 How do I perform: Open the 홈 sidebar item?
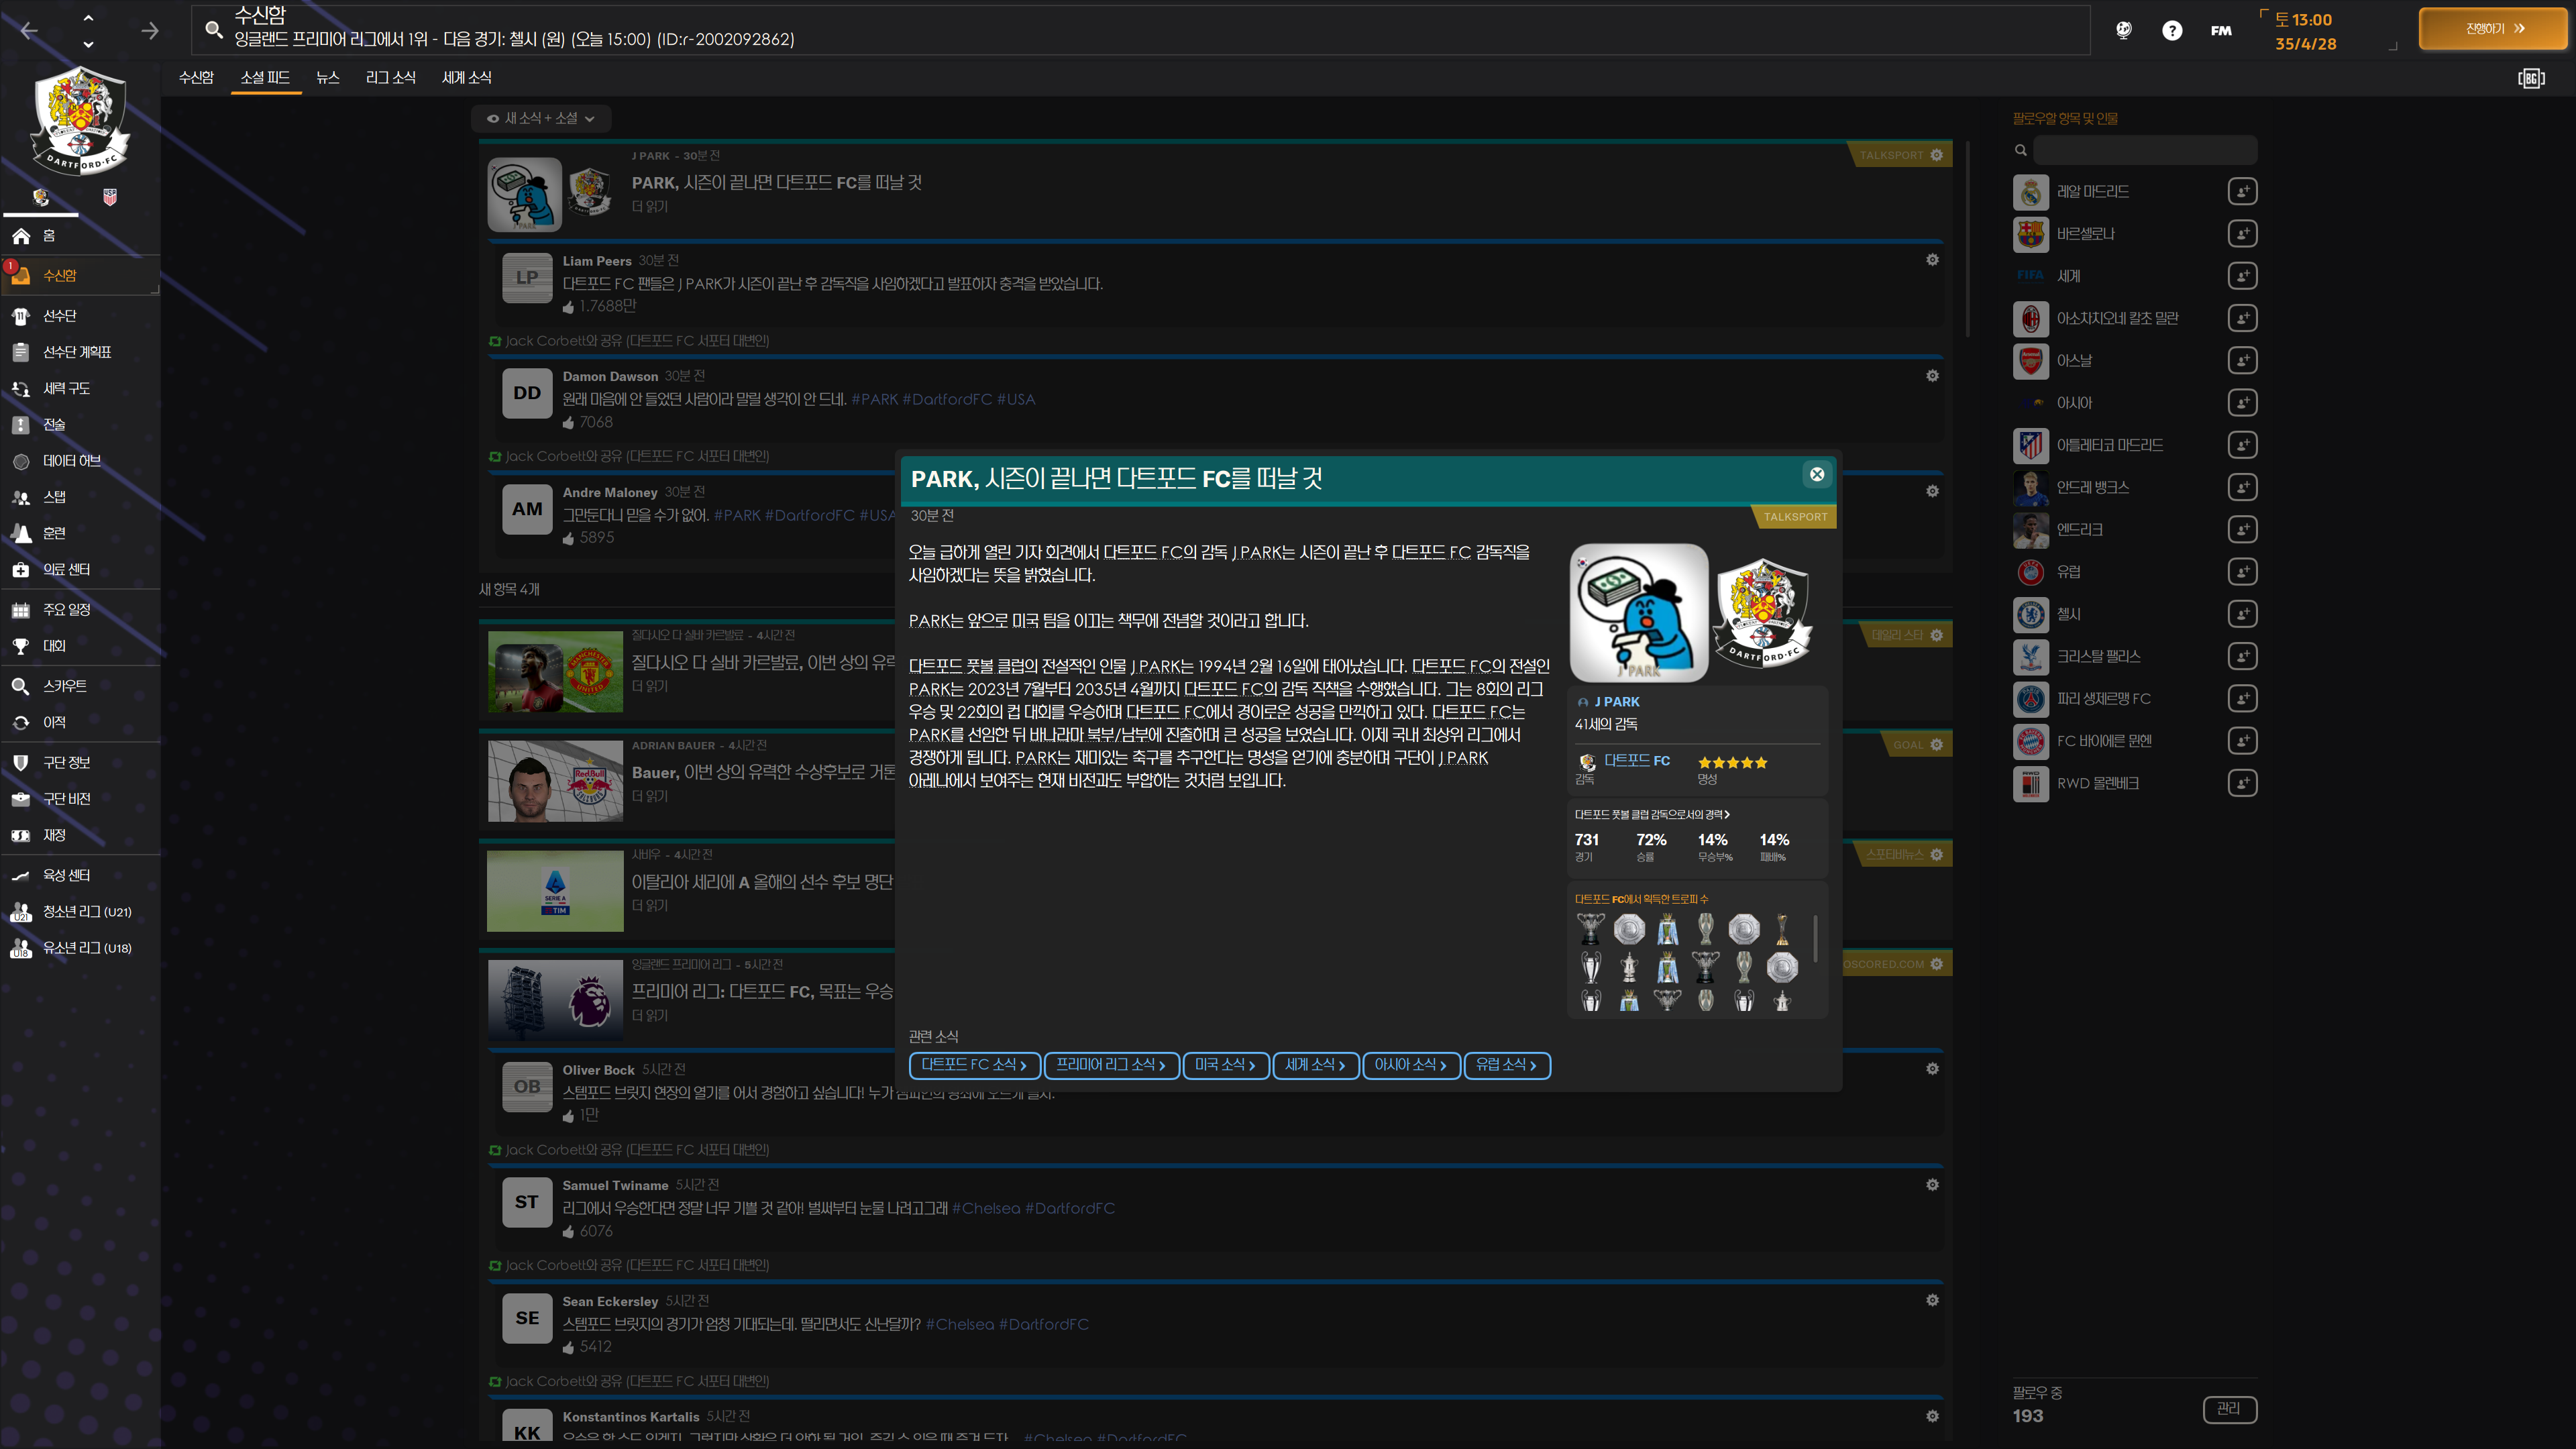tap(80, 236)
